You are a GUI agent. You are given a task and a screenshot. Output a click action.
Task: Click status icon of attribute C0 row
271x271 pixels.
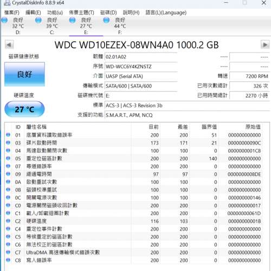point(8,205)
